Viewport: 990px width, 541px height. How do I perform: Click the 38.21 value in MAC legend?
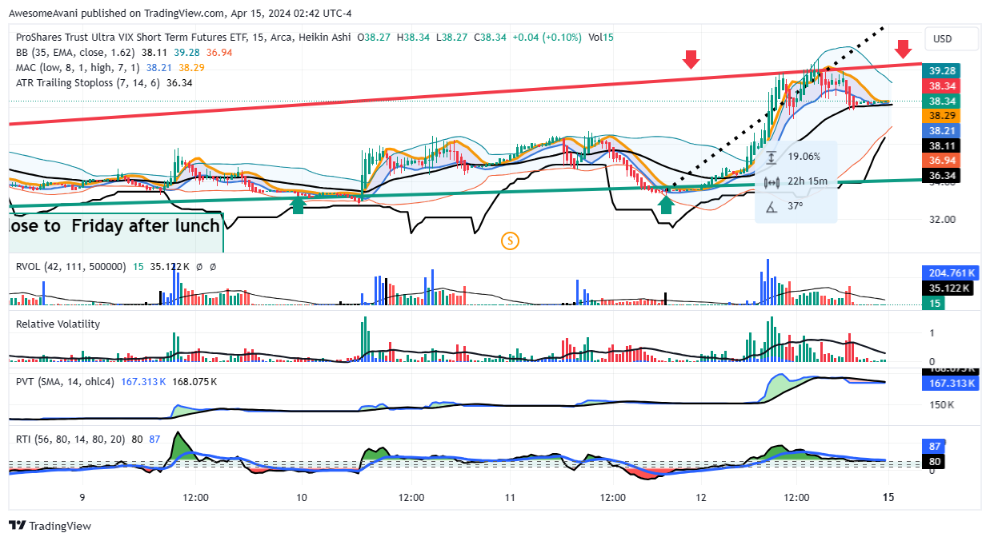click(x=160, y=67)
